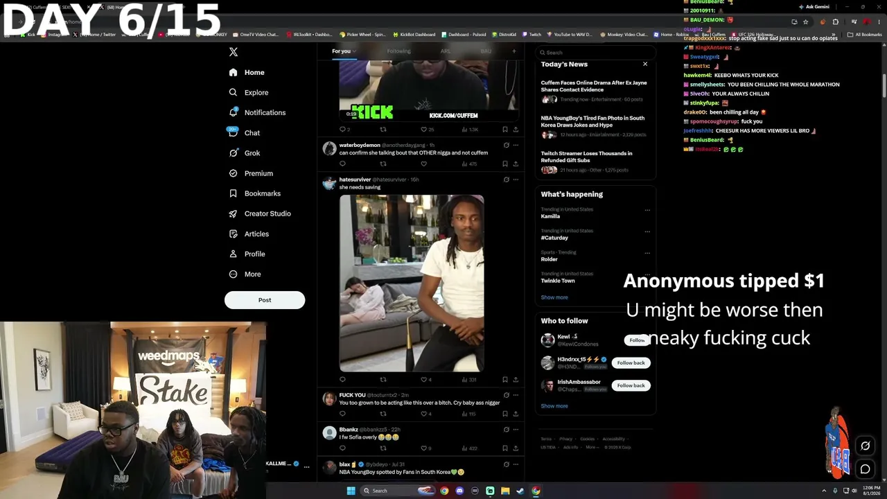Bookmark the waterboydemon post
This screenshot has height=499, width=887.
coord(504,164)
